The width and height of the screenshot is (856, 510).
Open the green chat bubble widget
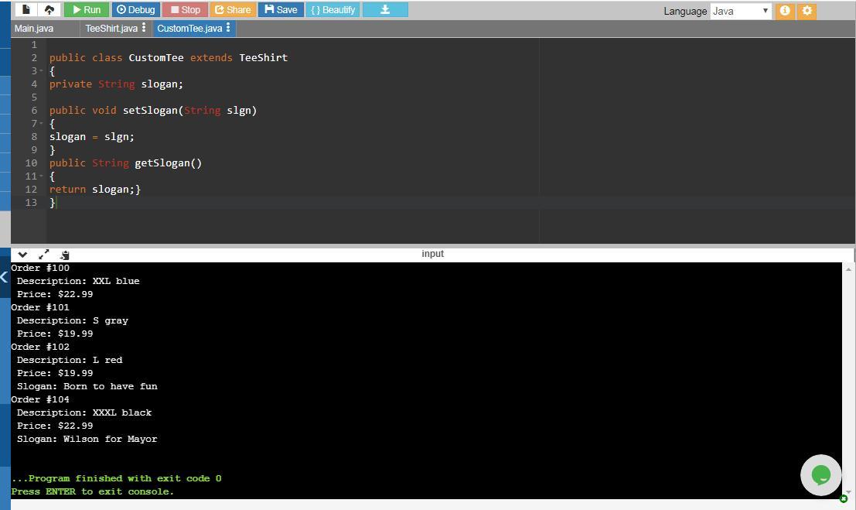(x=821, y=475)
